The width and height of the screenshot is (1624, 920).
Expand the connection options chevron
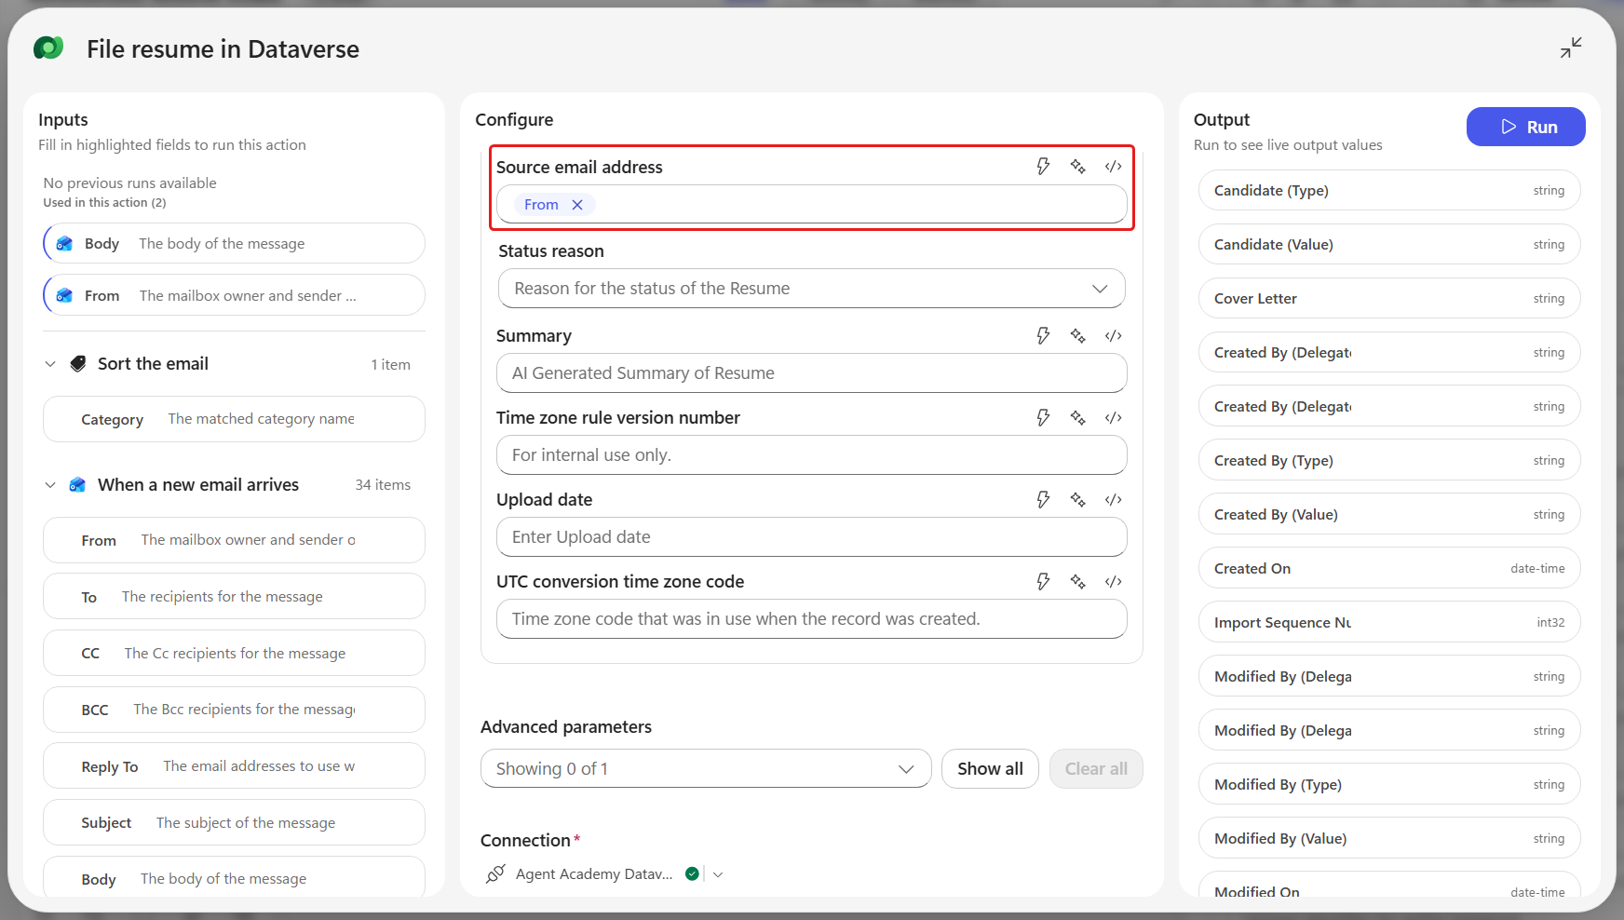[718, 874]
